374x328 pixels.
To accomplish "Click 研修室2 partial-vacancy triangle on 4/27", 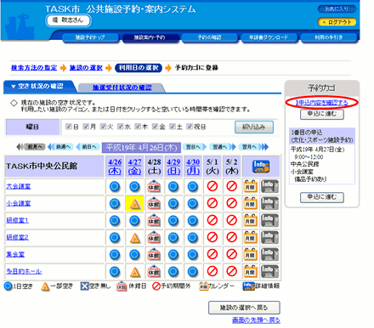I will (134, 238).
